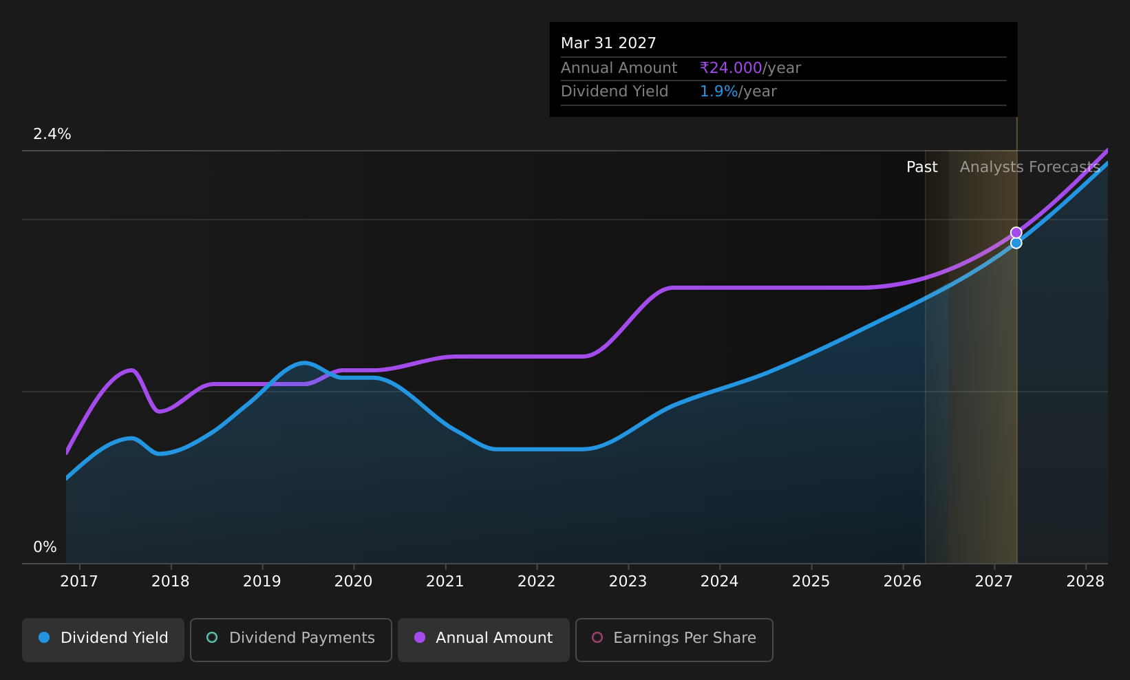Viewport: 1130px width, 680px height.
Task: Click the 2019 x-axis label
Action: point(262,582)
